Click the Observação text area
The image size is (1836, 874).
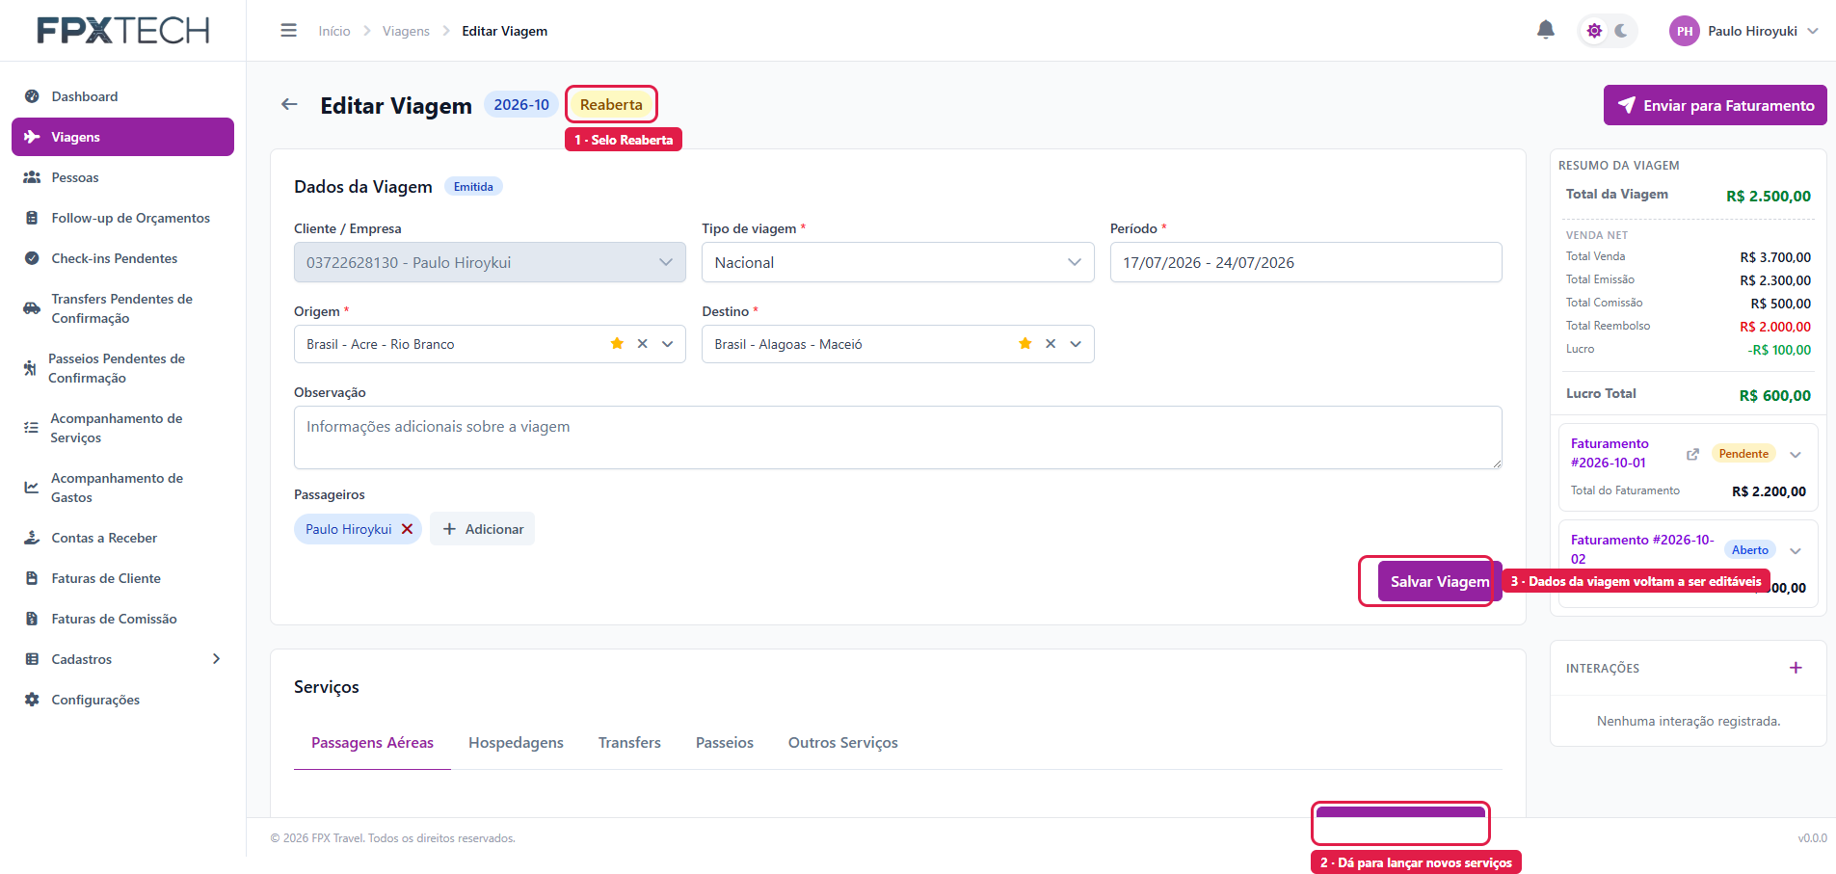pos(897,437)
